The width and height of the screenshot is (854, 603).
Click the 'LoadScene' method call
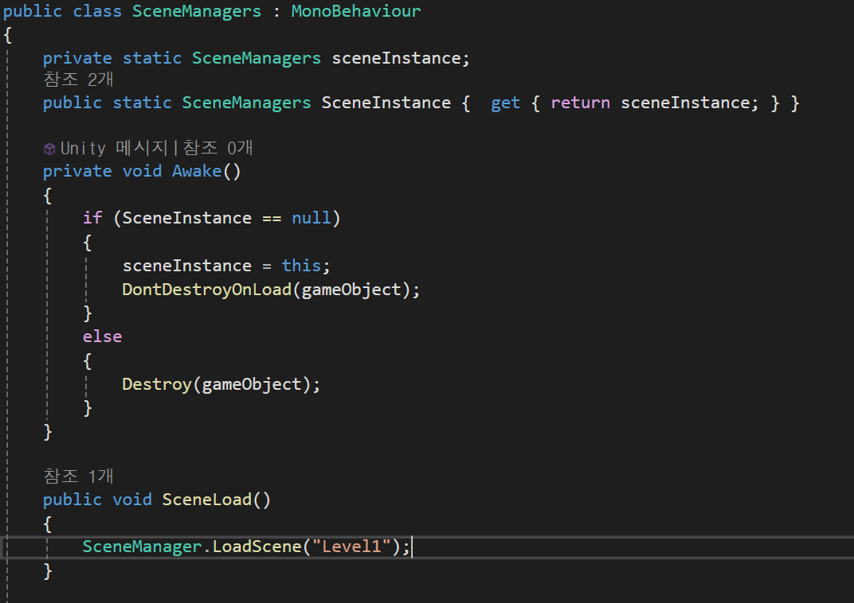click(x=257, y=547)
